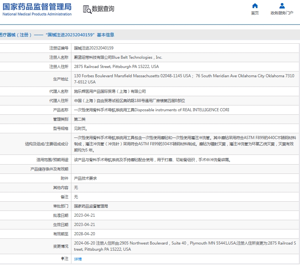Click intended use text 该产品与骨科手术导航系统
The height and width of the screenshot is (265, 300).
coord(152,160)
